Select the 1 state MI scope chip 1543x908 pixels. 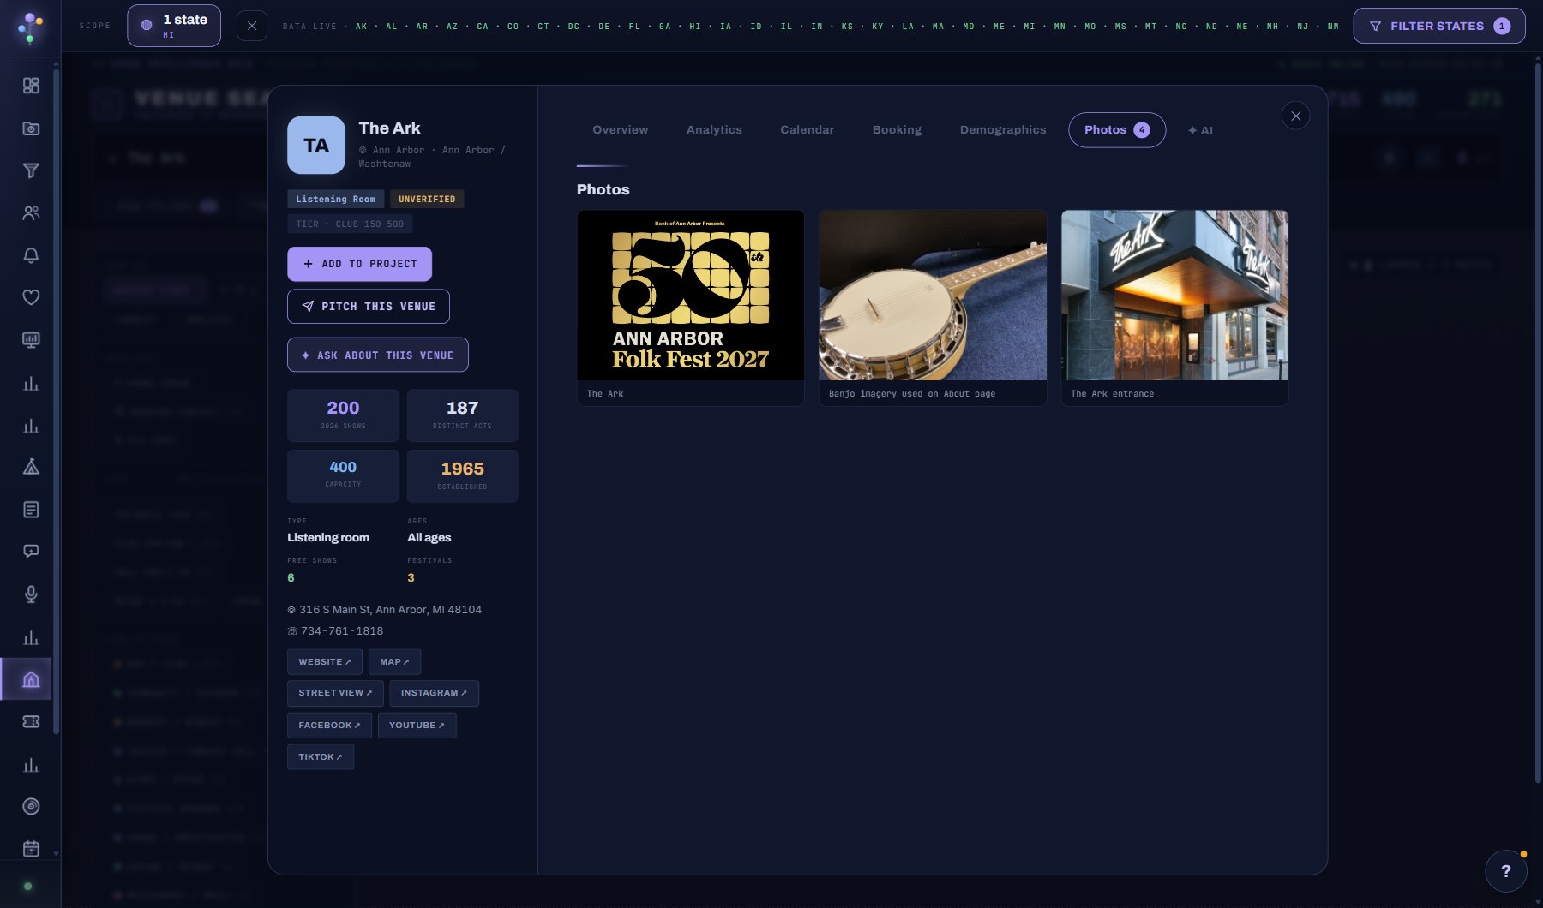pos(174,26)
